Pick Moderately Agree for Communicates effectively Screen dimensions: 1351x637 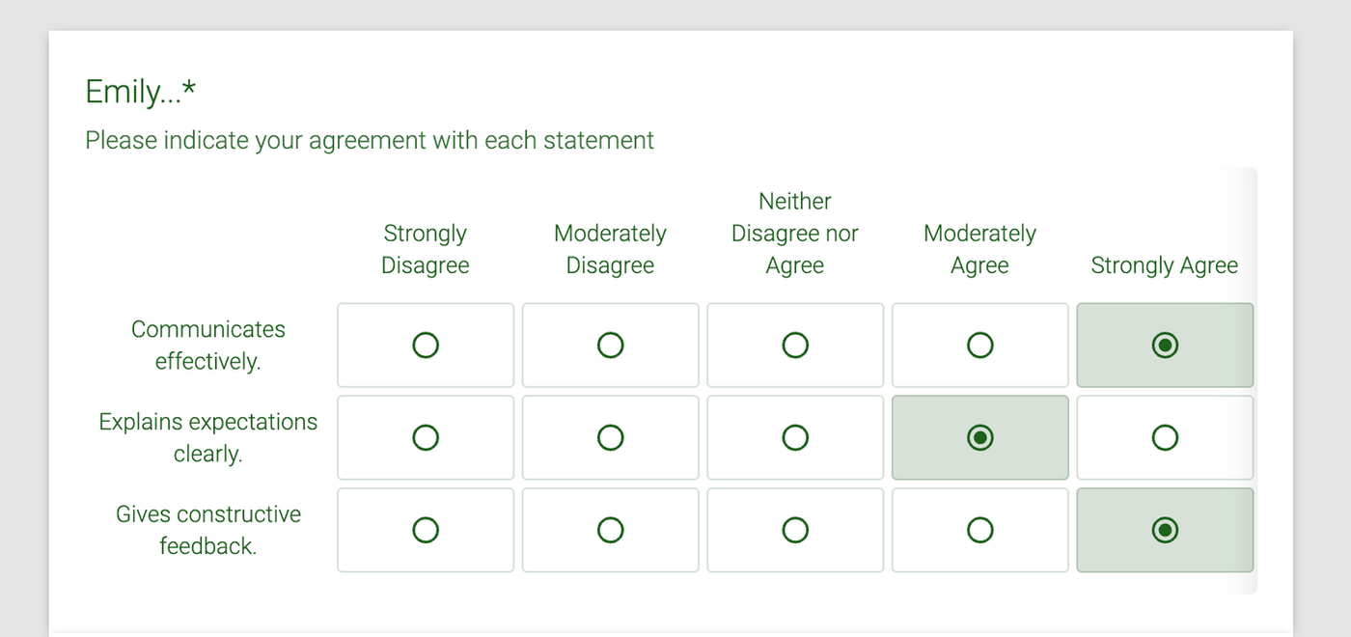tap(979, 345)
